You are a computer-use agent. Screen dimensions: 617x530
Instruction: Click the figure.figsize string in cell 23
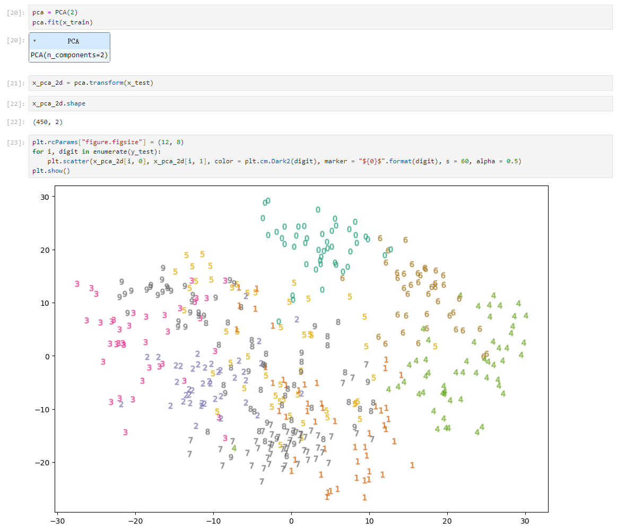(x=112, y=143)
